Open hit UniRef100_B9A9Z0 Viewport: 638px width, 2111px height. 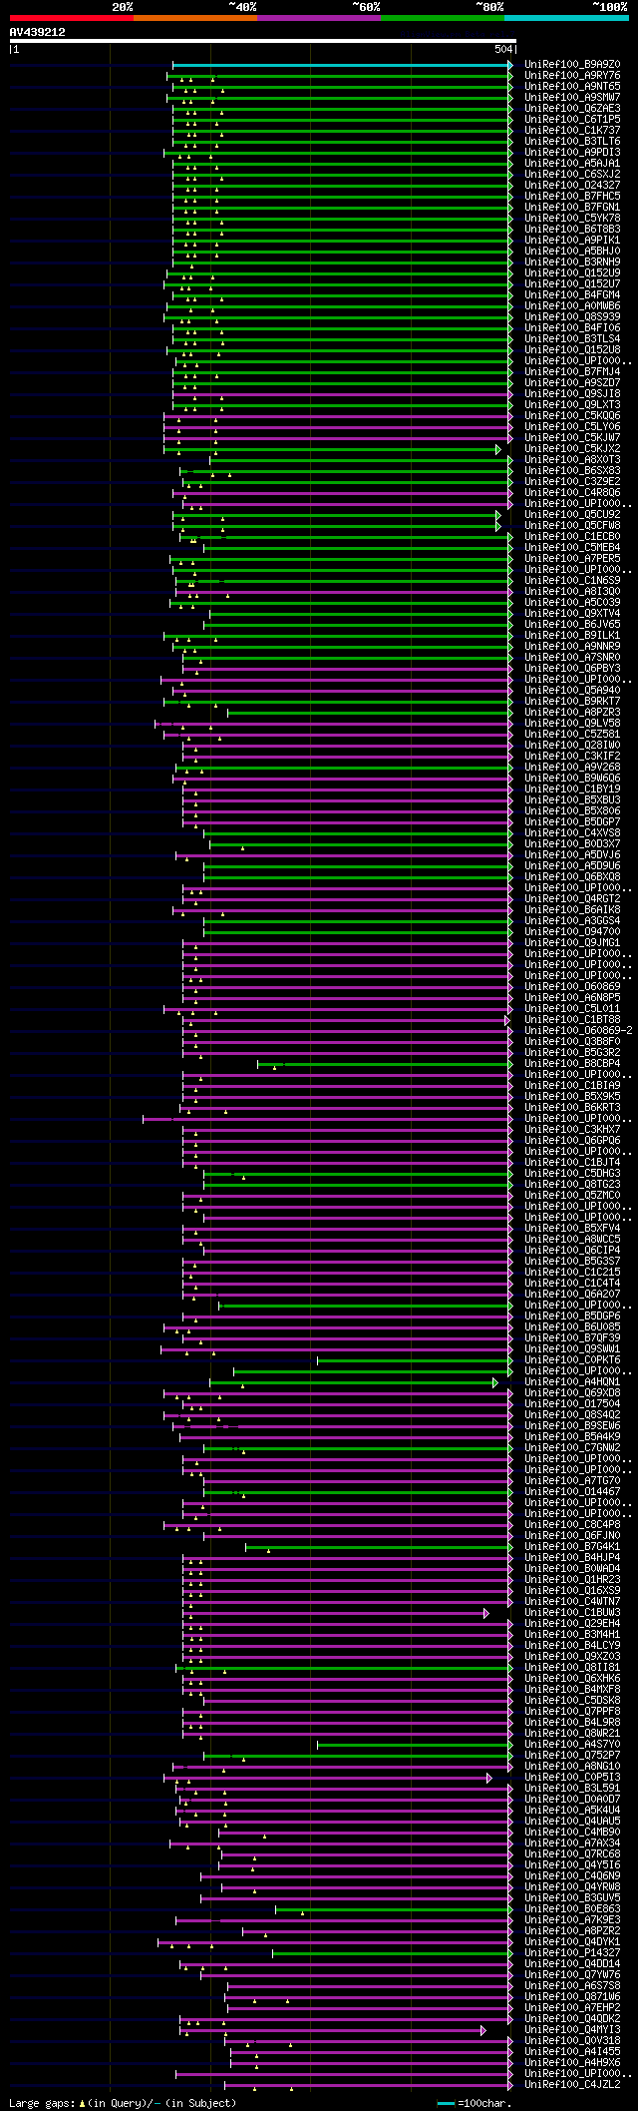572,65
